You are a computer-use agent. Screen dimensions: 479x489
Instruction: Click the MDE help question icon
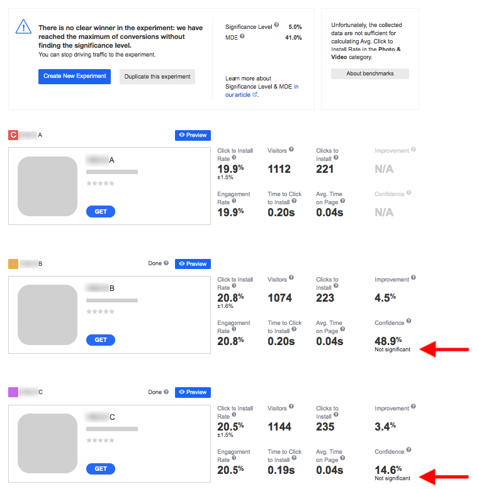(242, 36)
